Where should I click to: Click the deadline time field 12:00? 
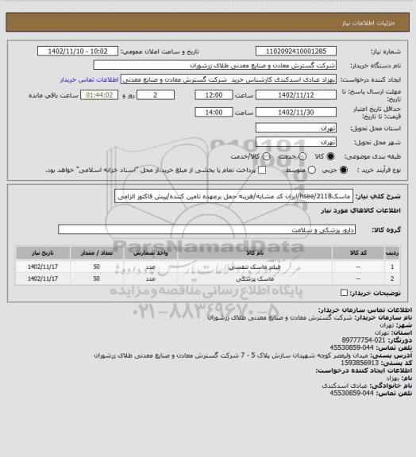[x=214, y=95]
